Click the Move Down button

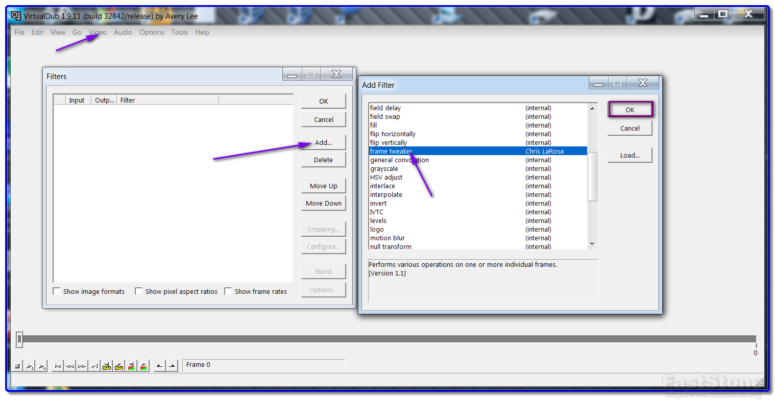tap(324, 203)
